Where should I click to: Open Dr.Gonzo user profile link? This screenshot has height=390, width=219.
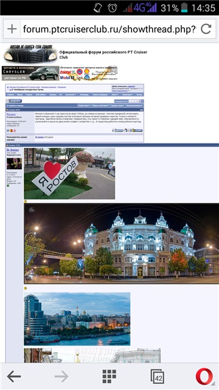tap(13, 150)
